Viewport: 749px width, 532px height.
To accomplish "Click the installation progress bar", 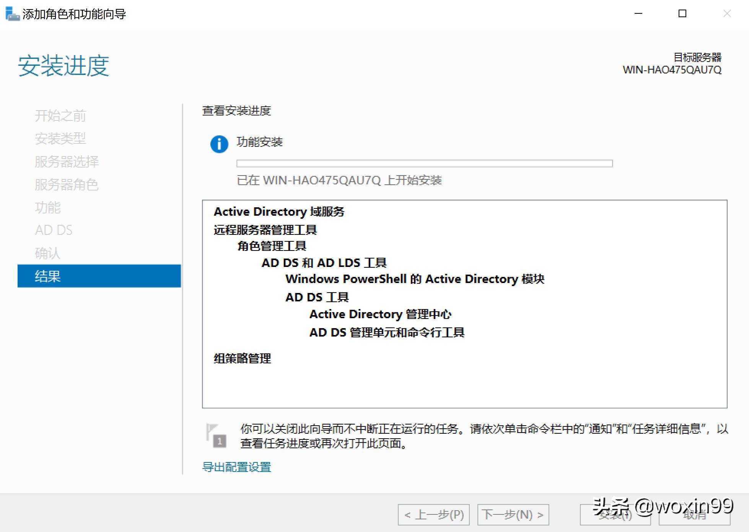I will (x=425, y=163).
